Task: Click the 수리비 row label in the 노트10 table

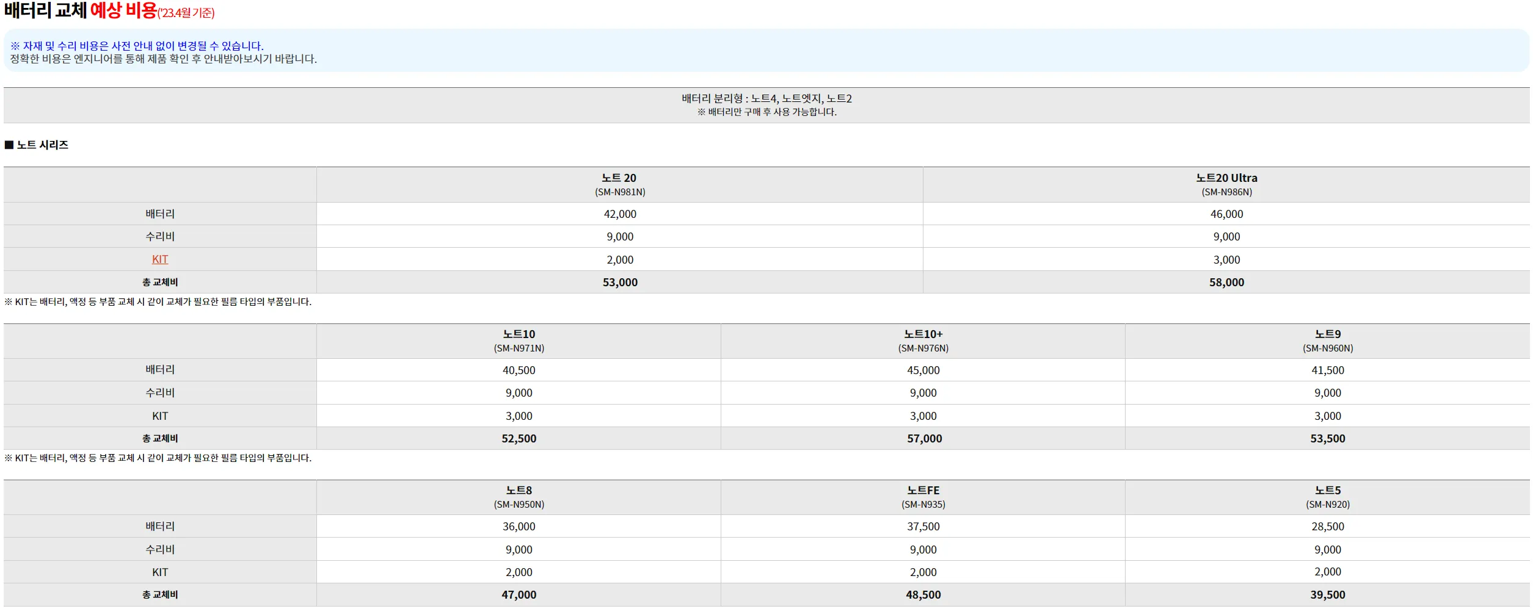Action: coord(160,393)
